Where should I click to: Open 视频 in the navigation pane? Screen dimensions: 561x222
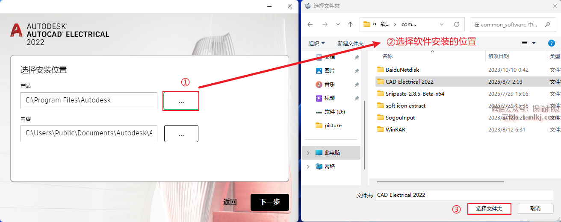[330, 98]
